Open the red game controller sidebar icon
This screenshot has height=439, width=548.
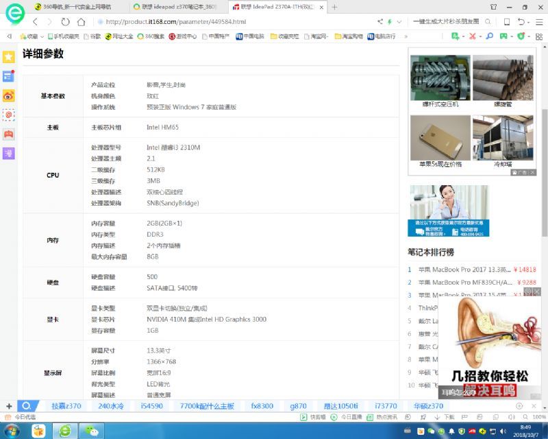coord(9,134)
